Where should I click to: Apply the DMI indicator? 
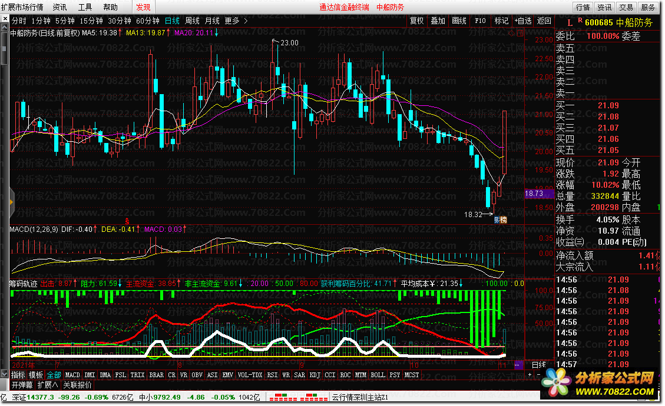tap(90, 375)
